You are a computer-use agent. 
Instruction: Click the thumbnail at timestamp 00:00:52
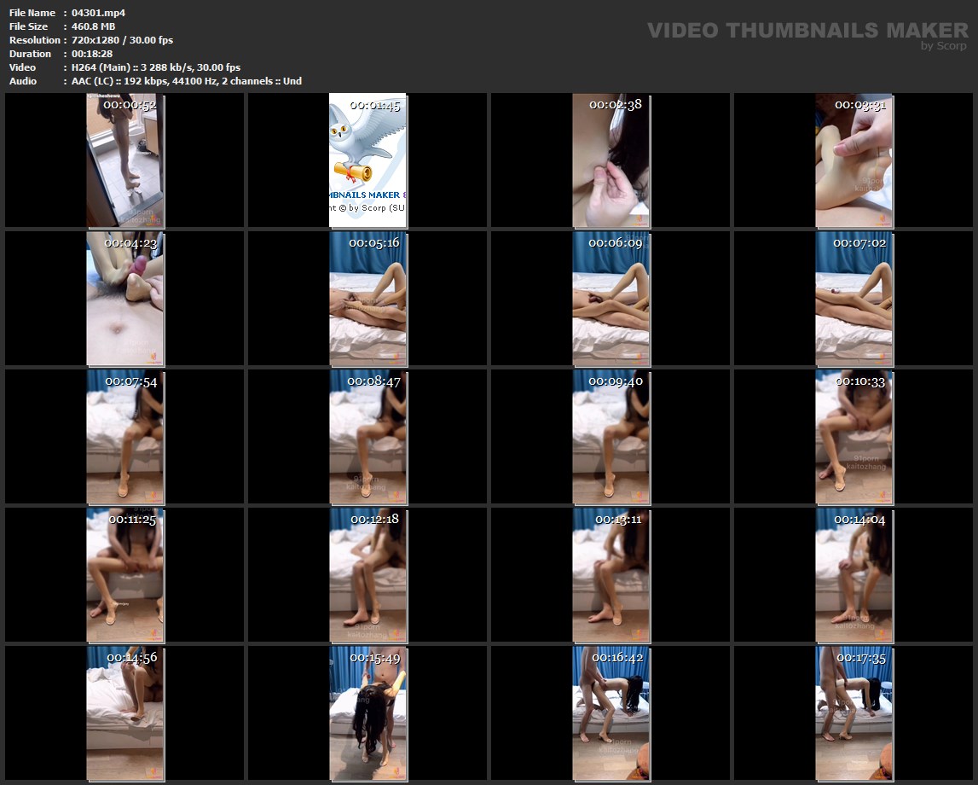click(125, 160)
